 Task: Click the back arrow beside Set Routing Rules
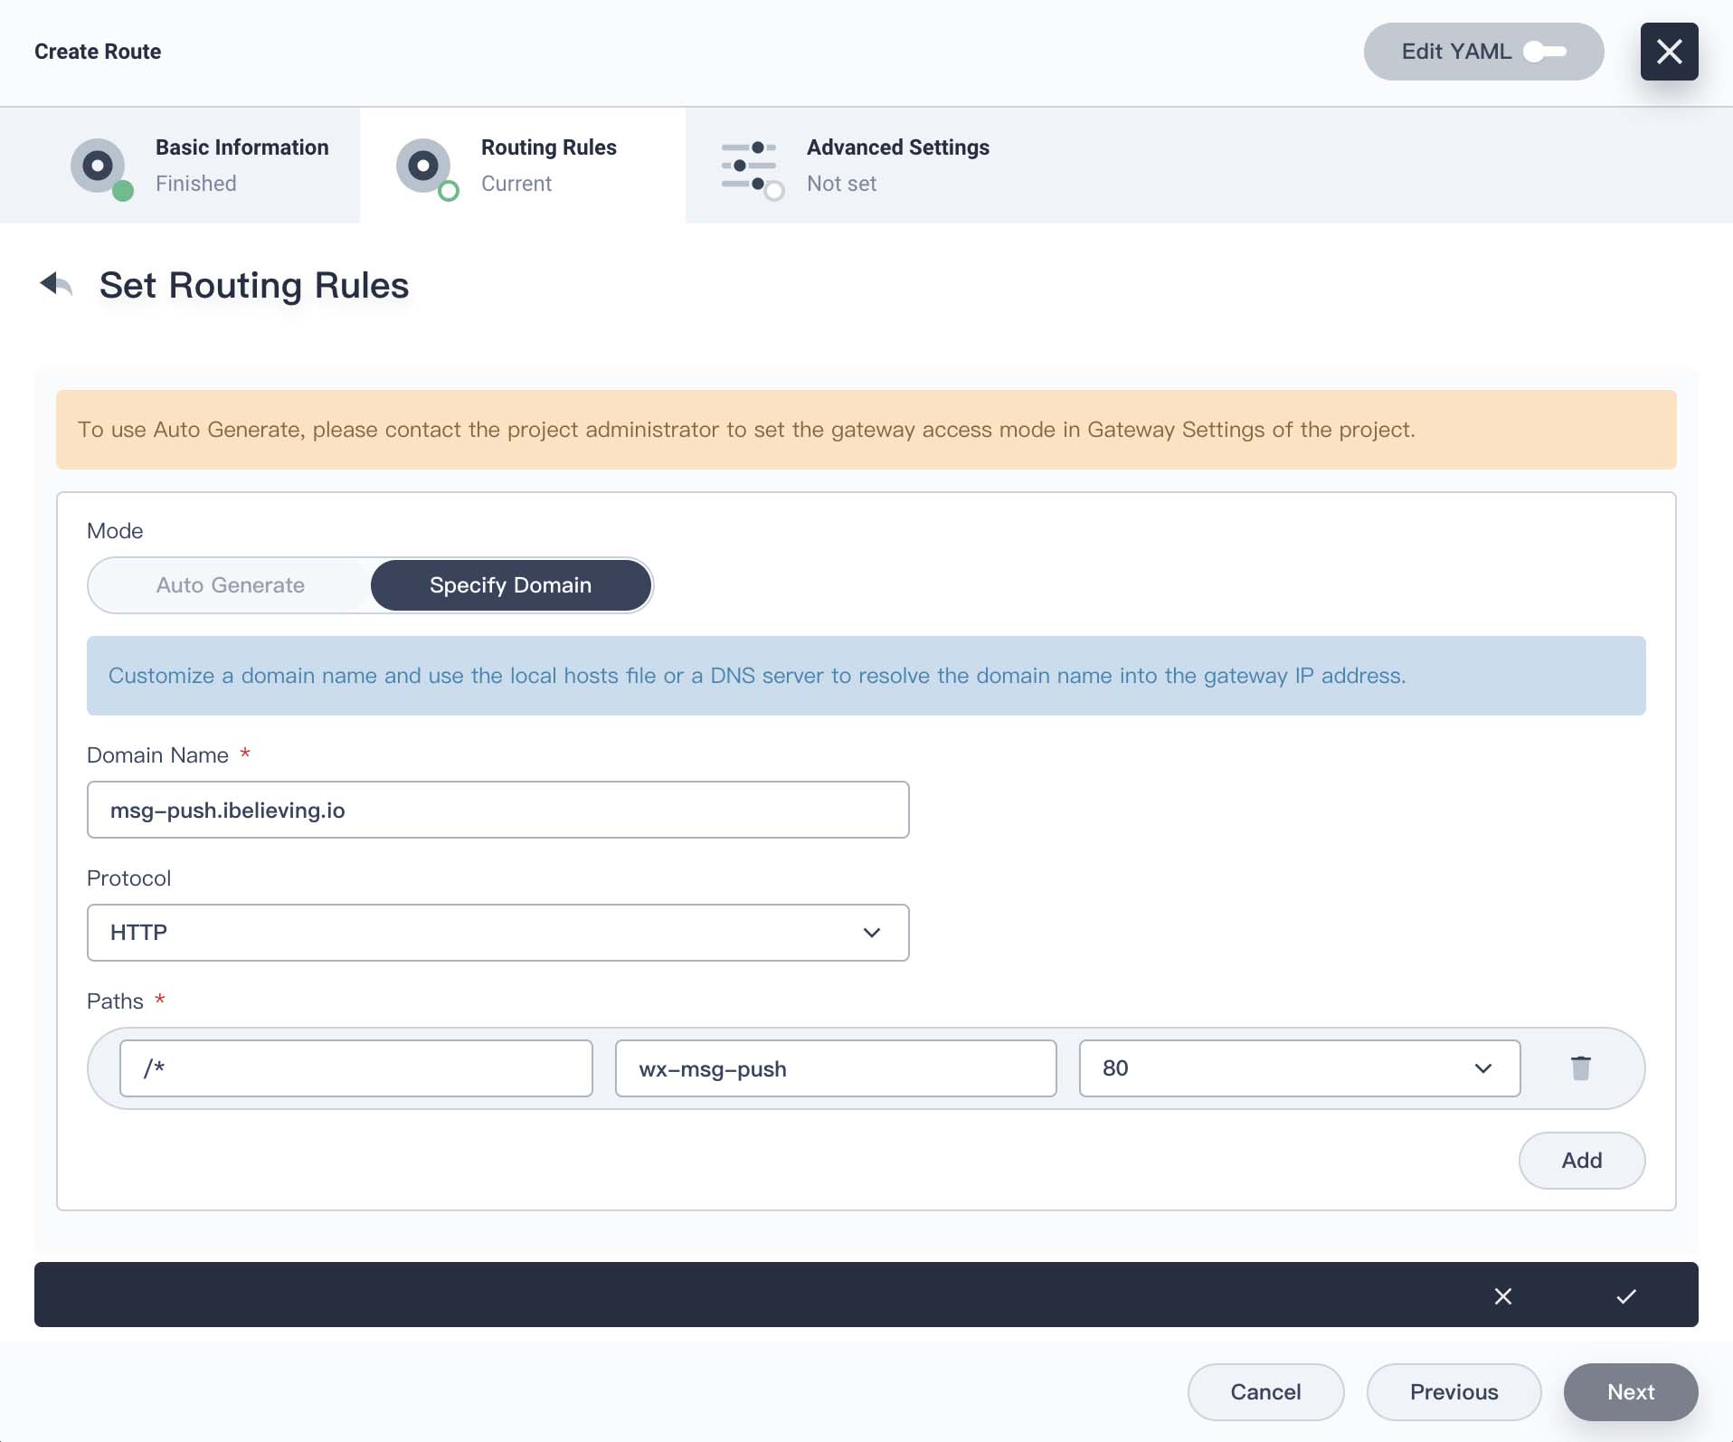point(56,284)
